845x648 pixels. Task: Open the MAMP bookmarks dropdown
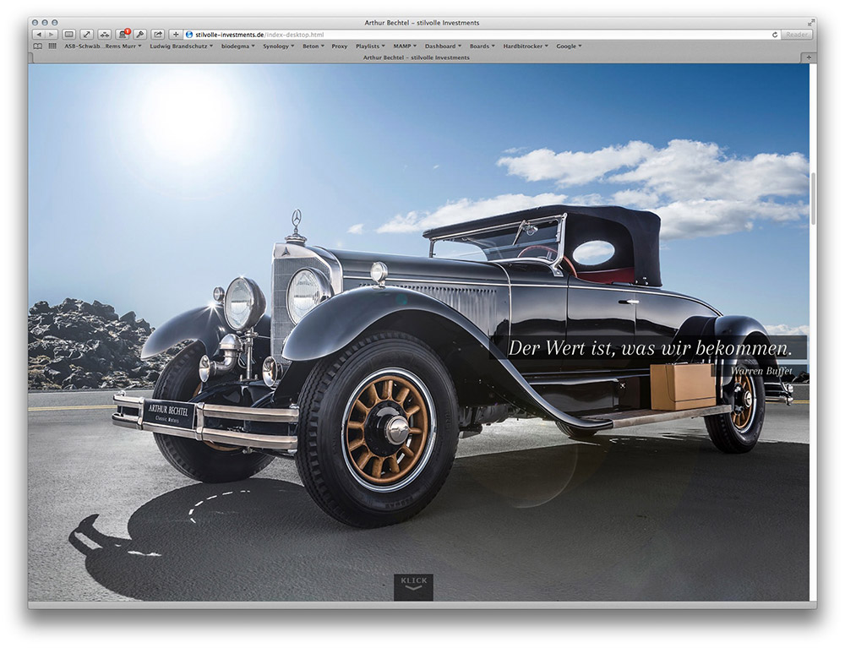pos(405,46)
